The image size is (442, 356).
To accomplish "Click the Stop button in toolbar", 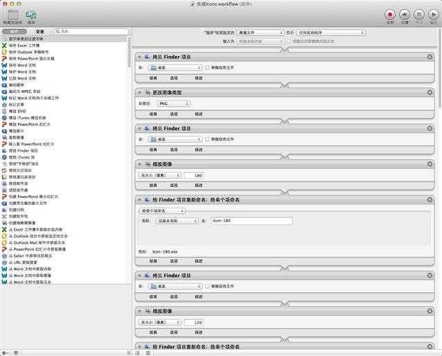I will point(419,15).
